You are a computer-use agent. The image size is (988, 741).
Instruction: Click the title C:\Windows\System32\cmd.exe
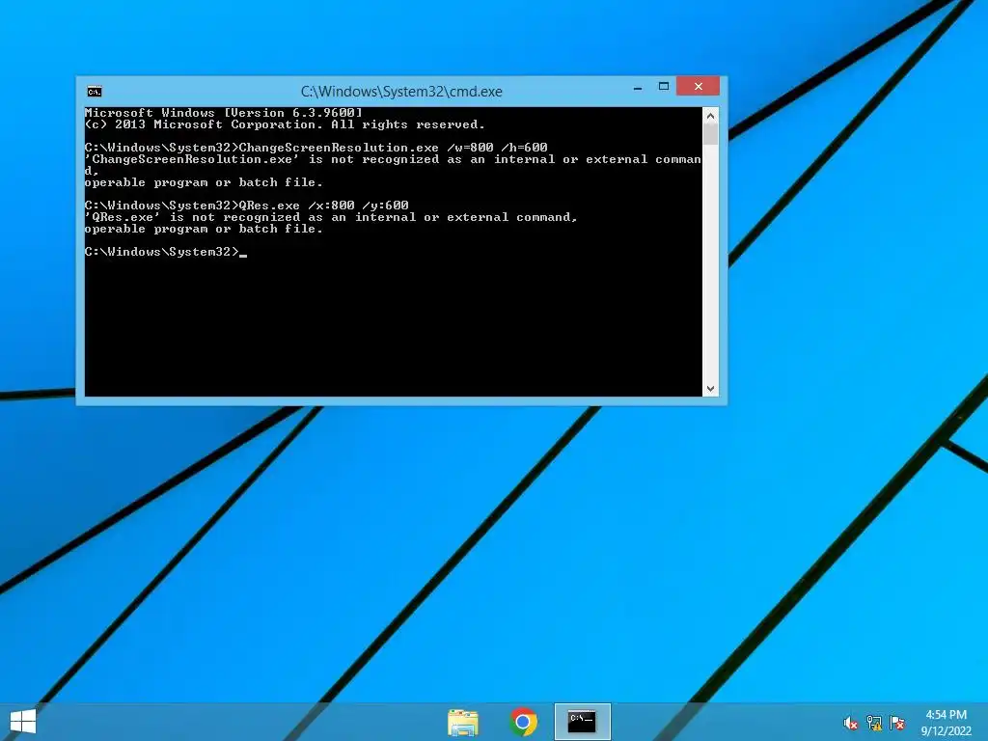[401, 92]
